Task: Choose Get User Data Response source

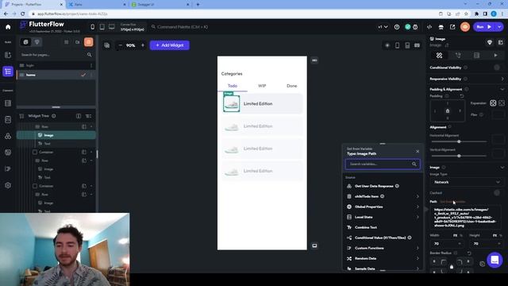Action: 374,186
